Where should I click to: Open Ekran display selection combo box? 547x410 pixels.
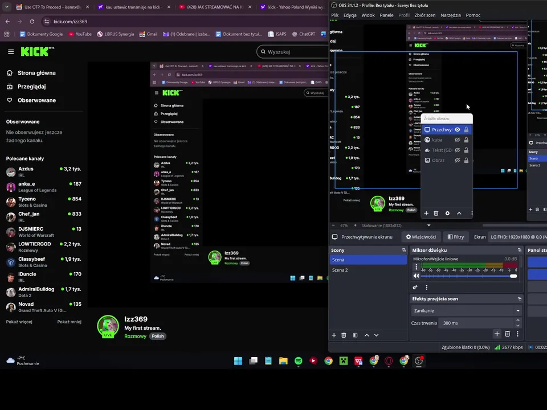pyautogui.click(x=517, y=237)
